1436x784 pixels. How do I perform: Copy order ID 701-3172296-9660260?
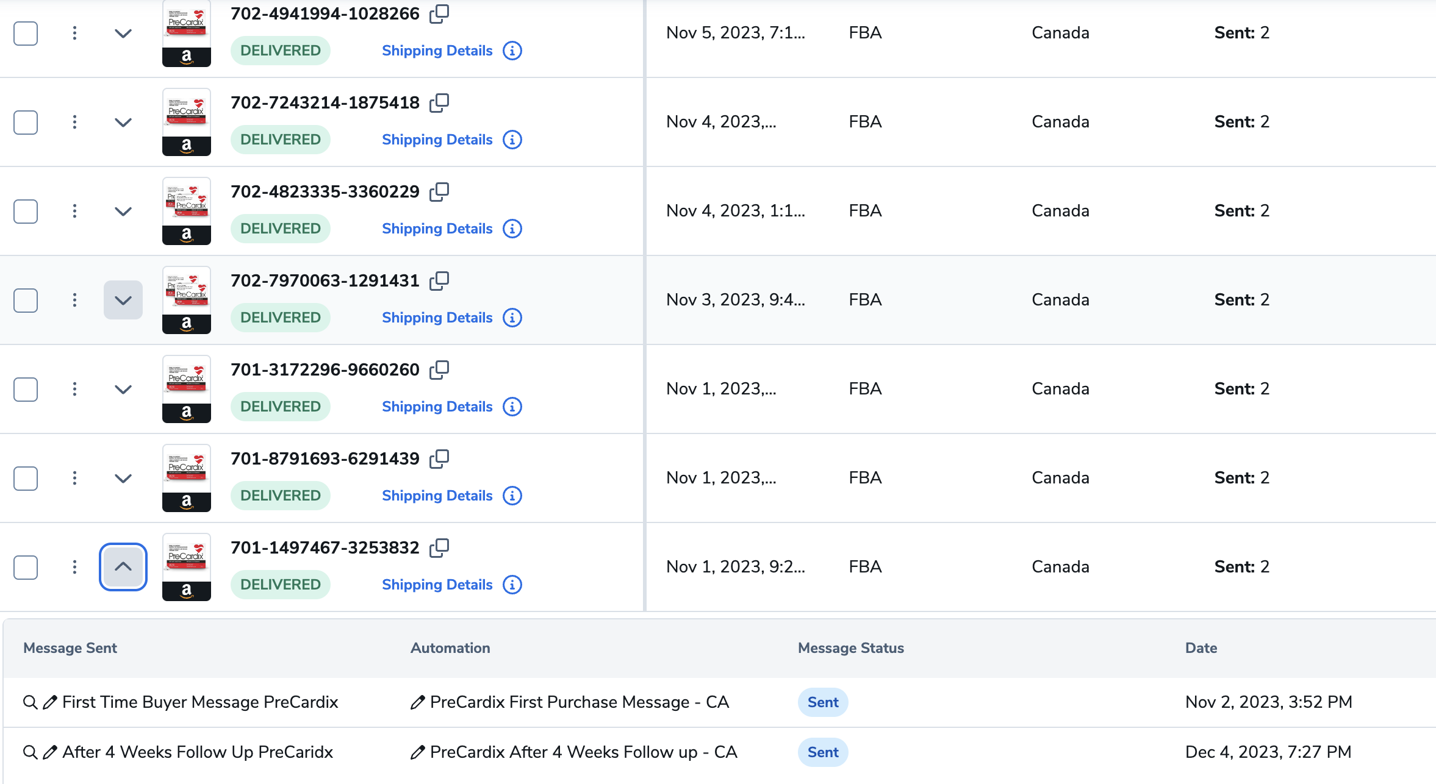pyautogui.click(x=440, y=369)
